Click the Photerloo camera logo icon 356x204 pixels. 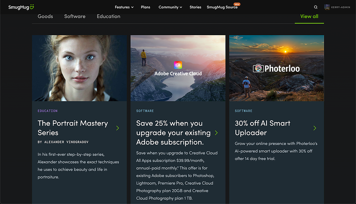click(x=259, y=68)
